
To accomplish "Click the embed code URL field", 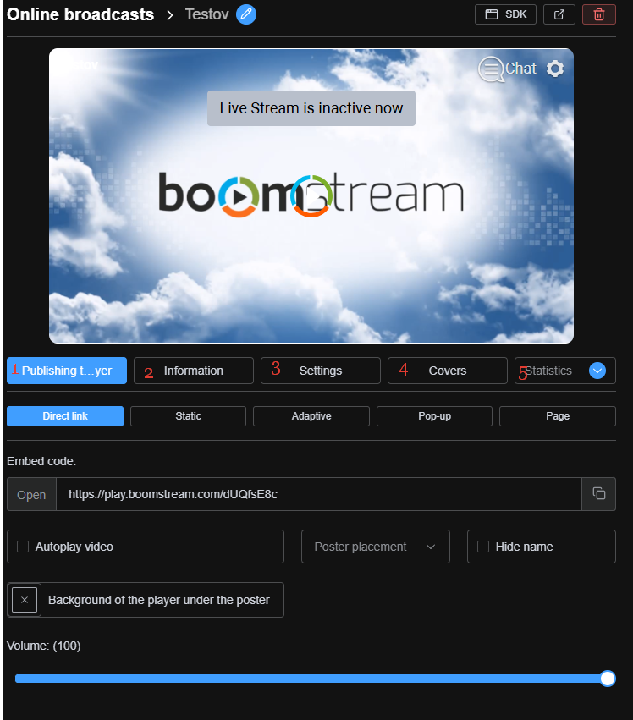I will coord(319,495).
